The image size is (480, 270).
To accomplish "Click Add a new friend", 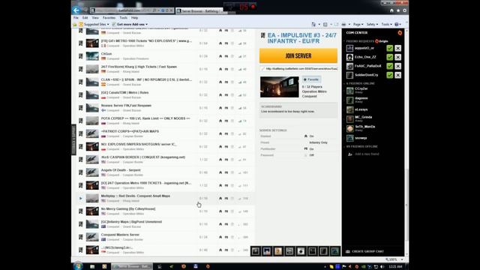I will tap(367, 154).
